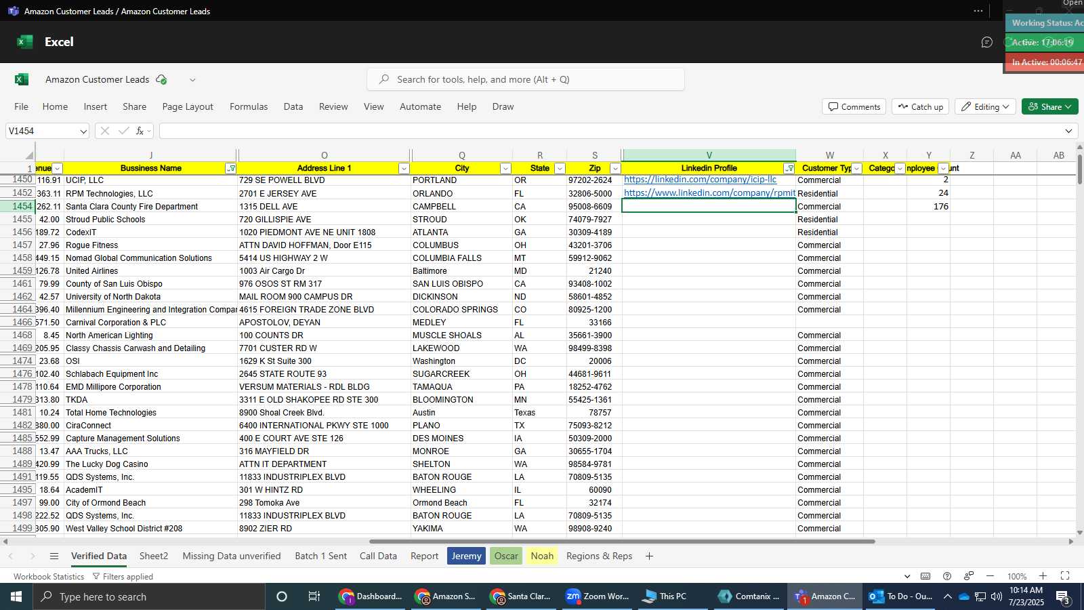Open the UCIP LLC LinkedIn link
This screenshot has height=610, width=1084.
tap(700, 180)
